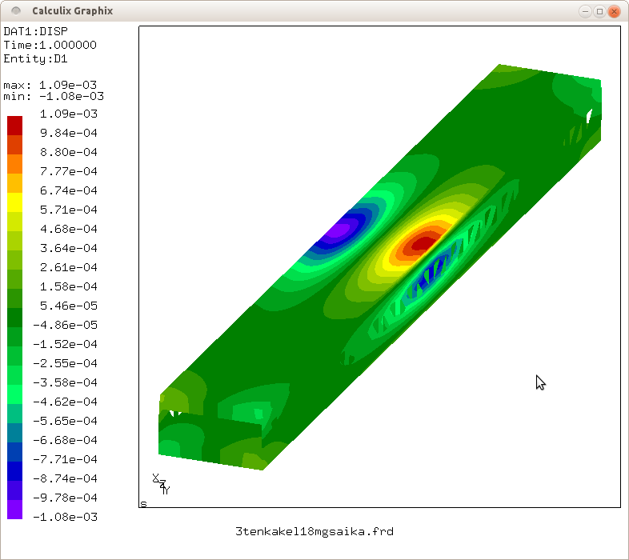
Task: Maximize the Calculix Graphix window
Action: tap(599, 11)
